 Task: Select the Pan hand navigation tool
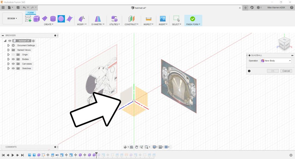[x=136, y=147]
